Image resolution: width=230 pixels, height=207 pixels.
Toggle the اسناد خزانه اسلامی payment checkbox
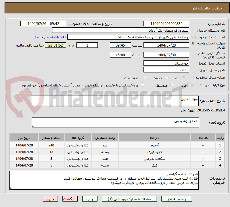point(142,85)
